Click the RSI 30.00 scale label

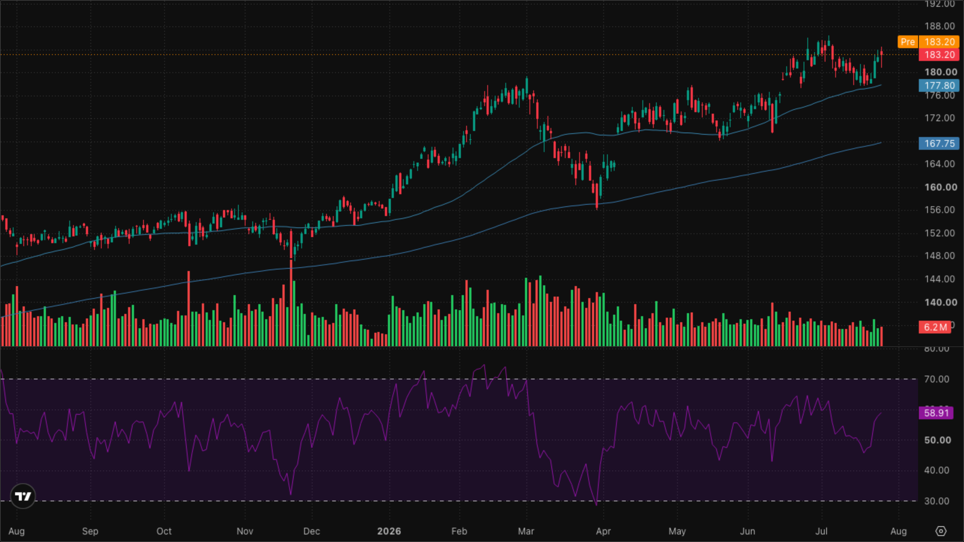coord(937,501)
